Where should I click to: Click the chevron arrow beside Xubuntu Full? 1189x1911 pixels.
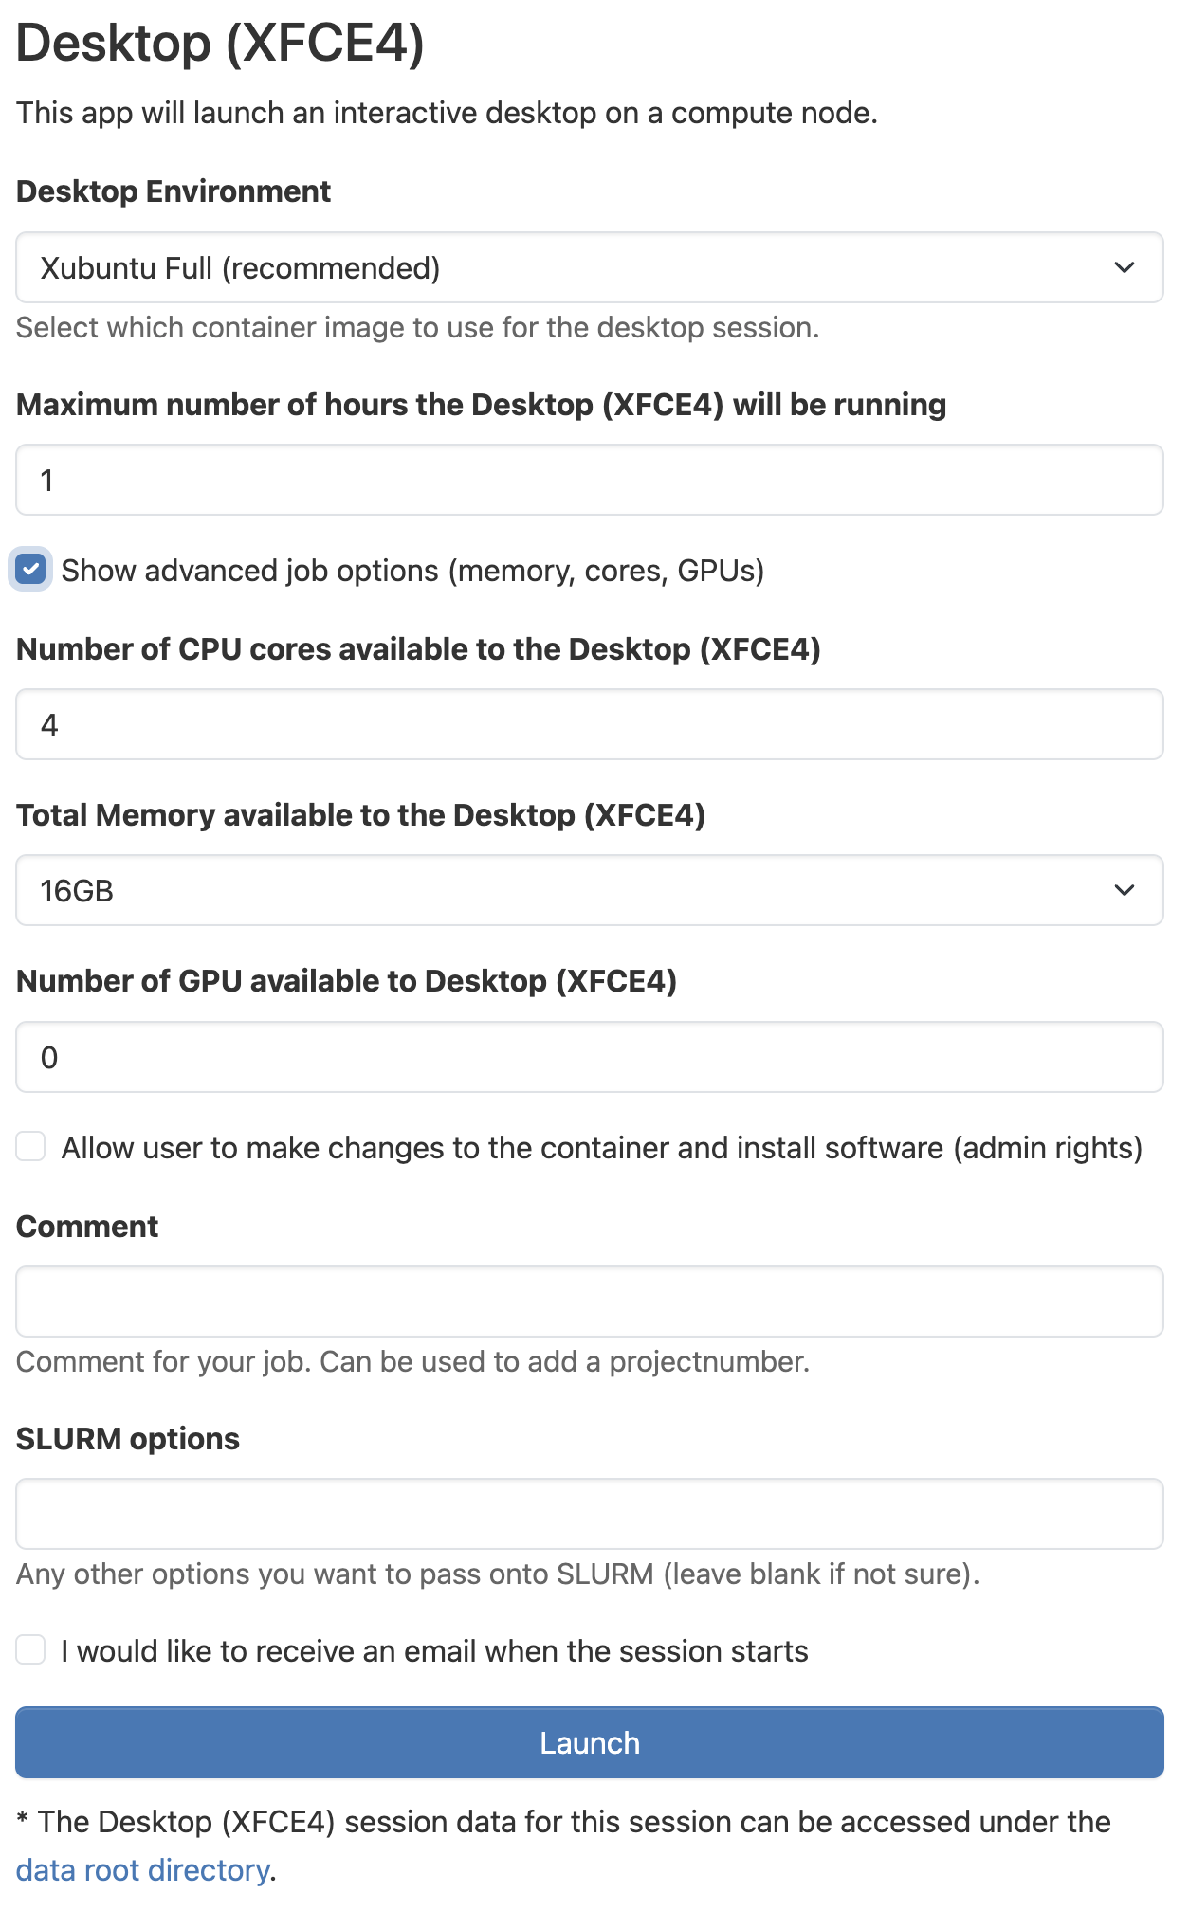click(x=1125, y=268)
